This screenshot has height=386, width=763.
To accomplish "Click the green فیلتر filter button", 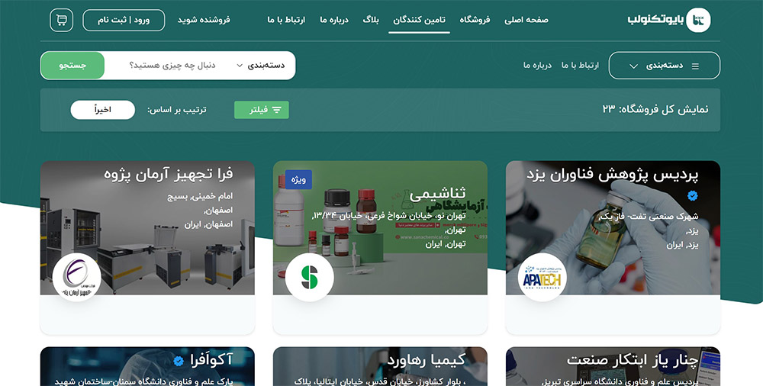I will [x=261, y=110].
